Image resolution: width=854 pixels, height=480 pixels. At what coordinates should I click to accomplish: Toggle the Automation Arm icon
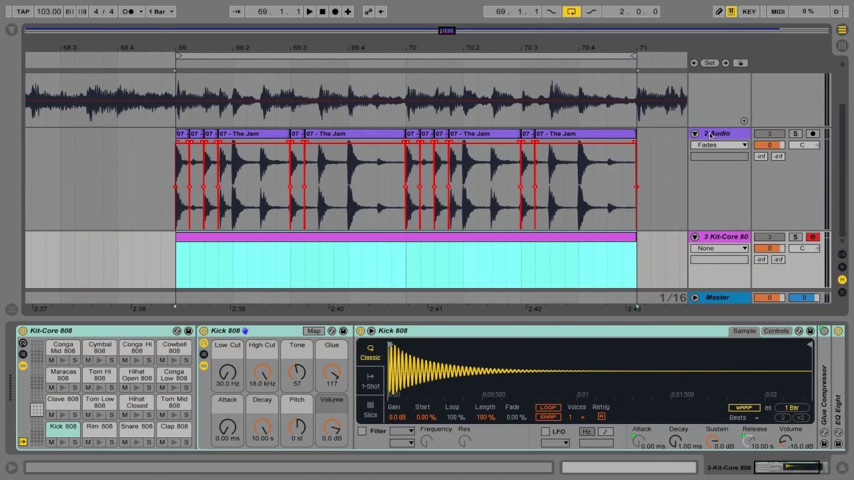tap(368, 11)
